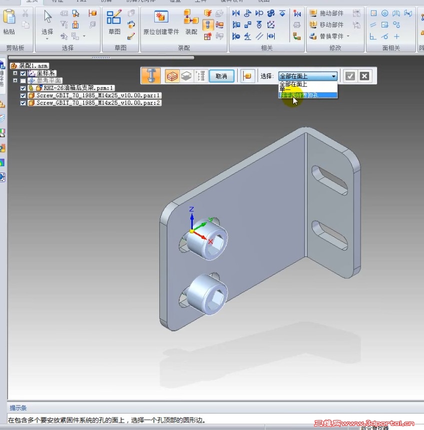Open the small arrow under 选择 tool
The image size is (424, 430).
pos(47,39)
